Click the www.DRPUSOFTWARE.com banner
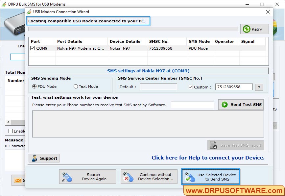 tap(234, 191)
